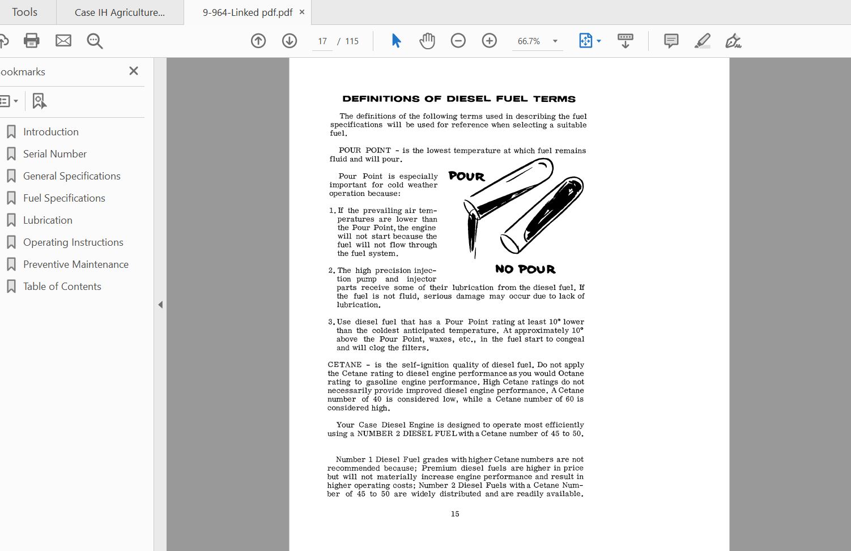Click the fit page view icon
Screen dimensions: 851x551
click(x=585, y=41)
